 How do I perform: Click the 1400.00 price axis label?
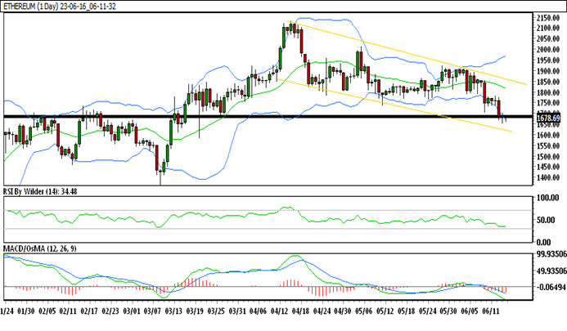548,178
